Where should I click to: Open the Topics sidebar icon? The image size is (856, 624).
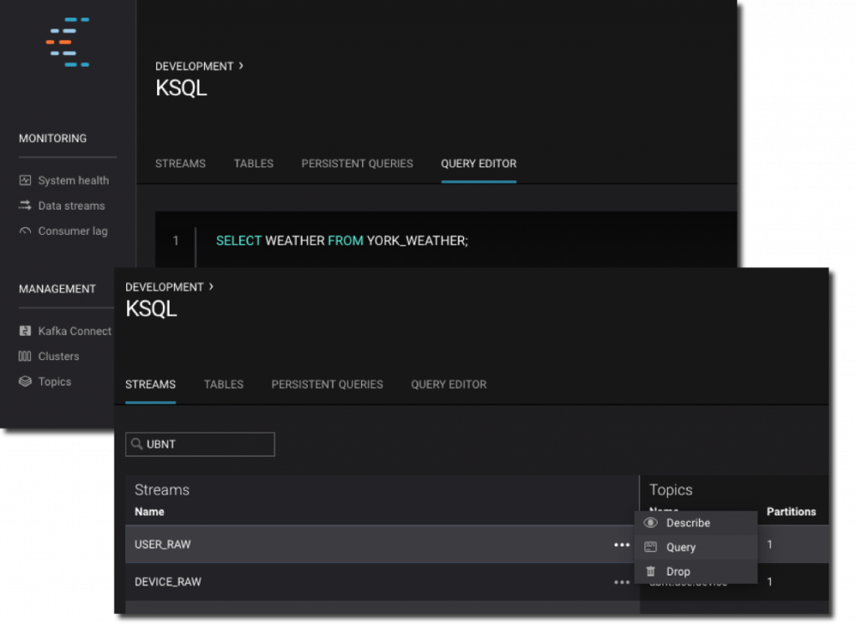point(26,382)
